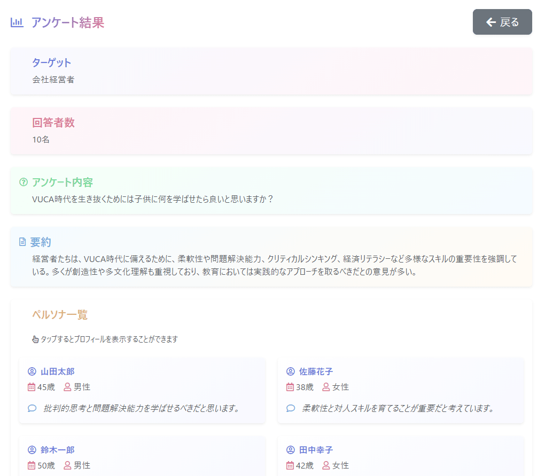Click the profile icon next to 田中幸子
The height and width of the screenshot is (476, 545).
pyautogui.click(x=290, y=450)
